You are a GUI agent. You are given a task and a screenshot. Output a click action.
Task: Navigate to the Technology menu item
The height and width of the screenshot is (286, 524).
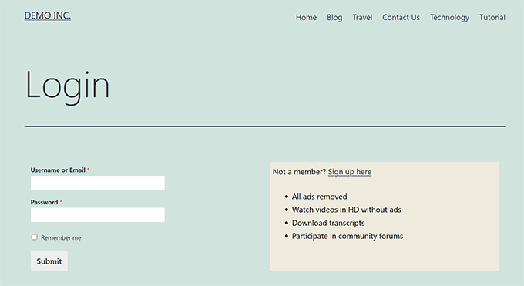(x=449, y=18)
